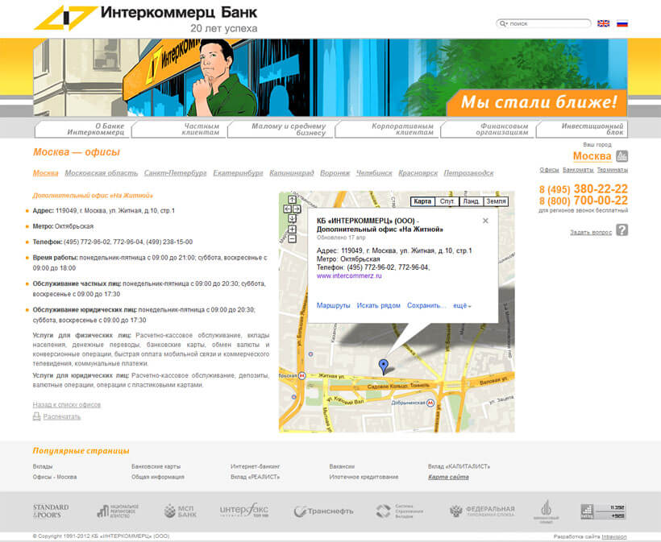Click the Мы стали ближе banner
The image size is (661, 542).
[538, 103]
